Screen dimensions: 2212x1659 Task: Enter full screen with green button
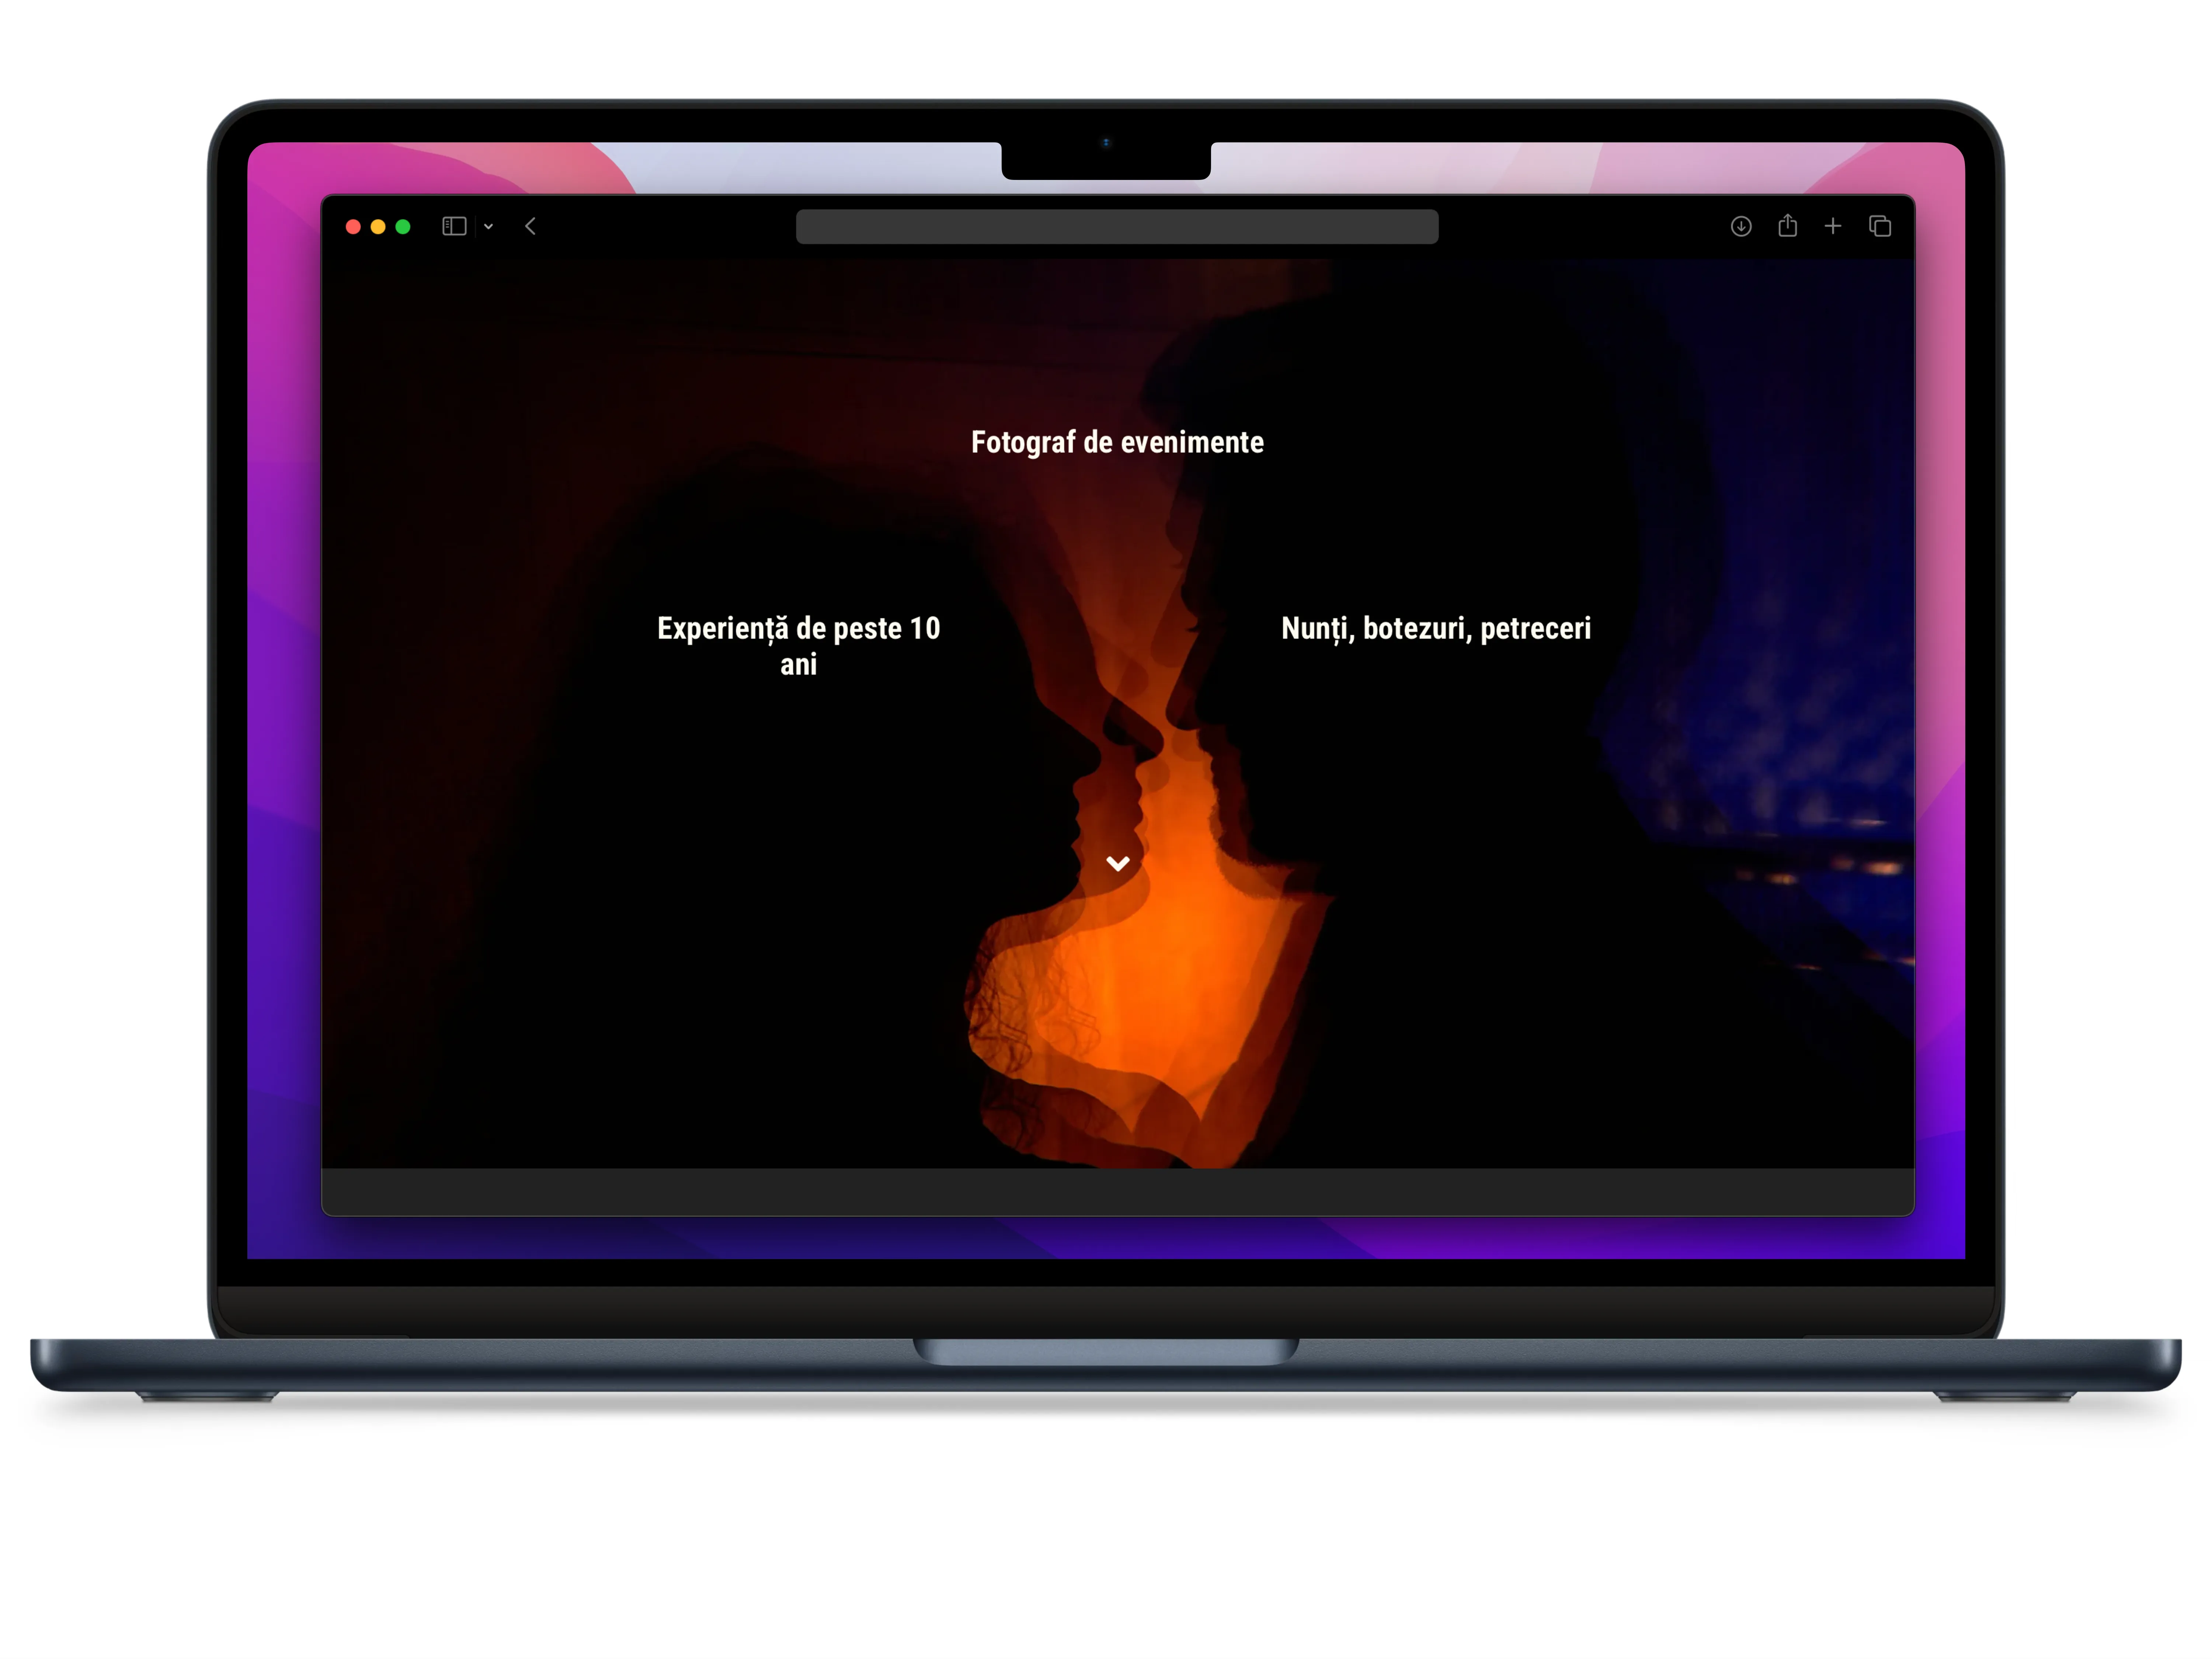[x=403, y=227]
